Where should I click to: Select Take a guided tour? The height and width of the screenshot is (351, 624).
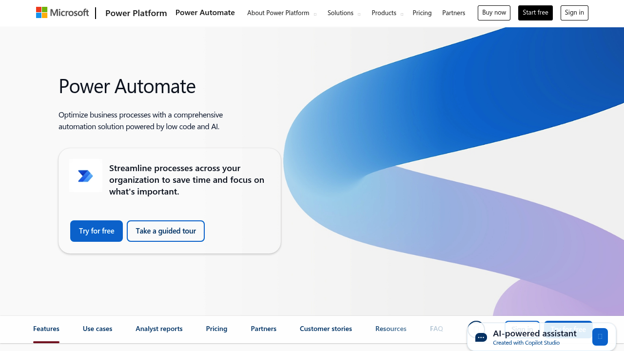[166, 231]
